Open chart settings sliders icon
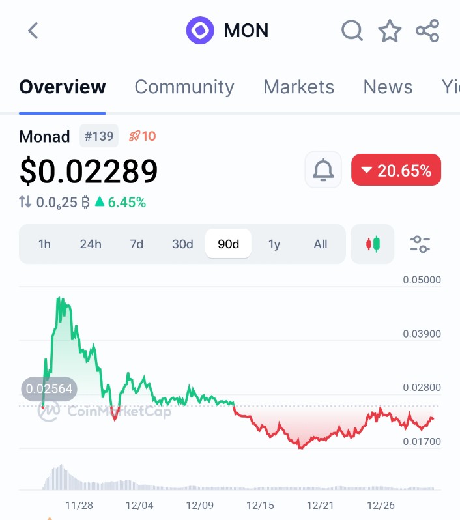 (x=420, y=244)
